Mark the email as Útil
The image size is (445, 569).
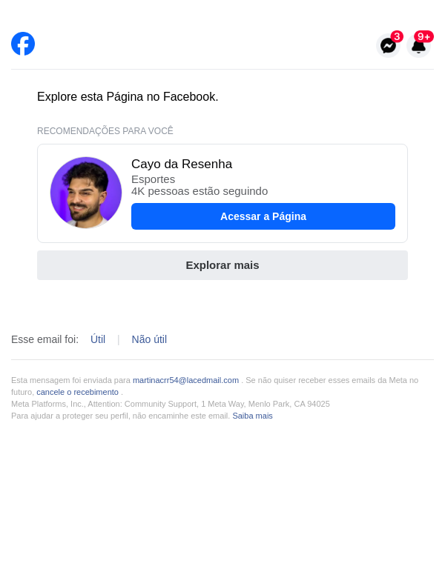tap(98, 339)
